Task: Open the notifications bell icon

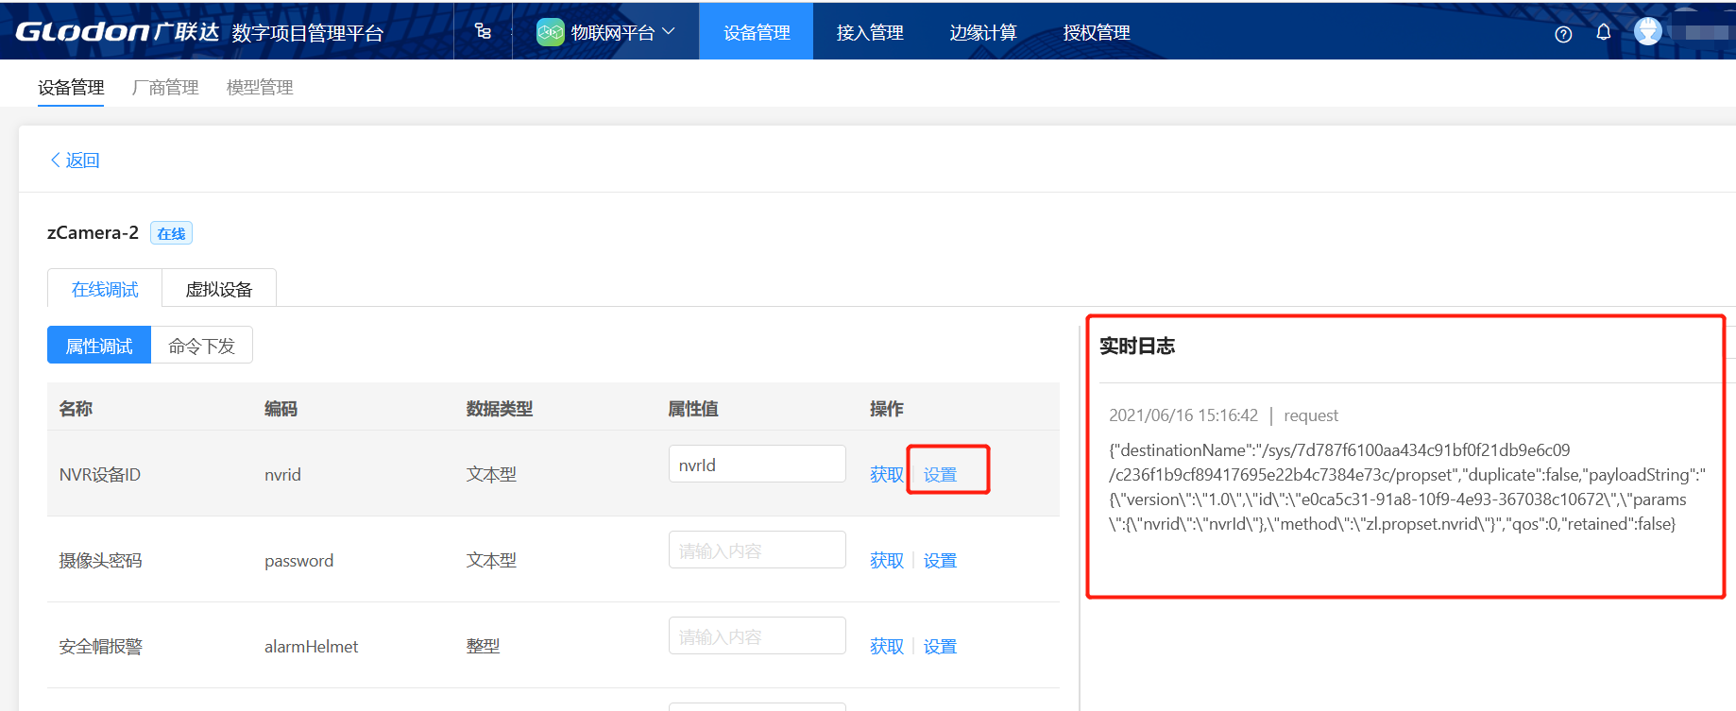Action: click(1604, 32)
